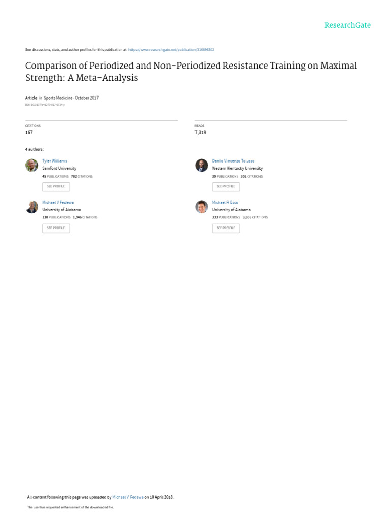Click the citations count 167

[29, 133]
